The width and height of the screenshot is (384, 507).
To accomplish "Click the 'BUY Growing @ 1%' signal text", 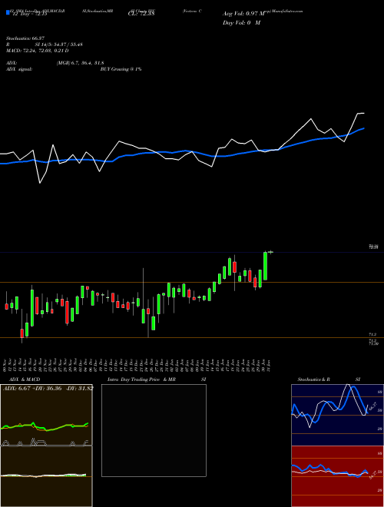I will (121, 69).
